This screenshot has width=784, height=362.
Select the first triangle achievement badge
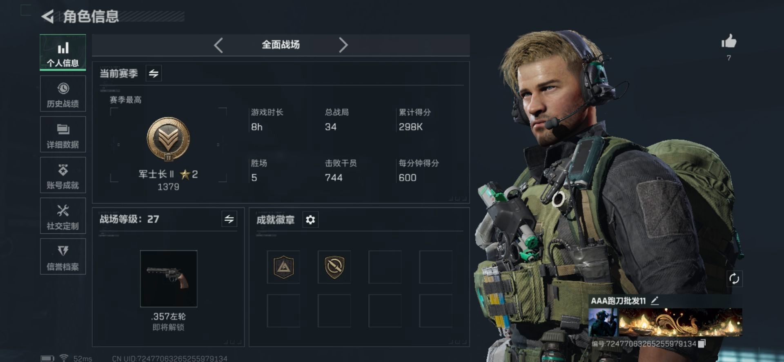[283, 267]
